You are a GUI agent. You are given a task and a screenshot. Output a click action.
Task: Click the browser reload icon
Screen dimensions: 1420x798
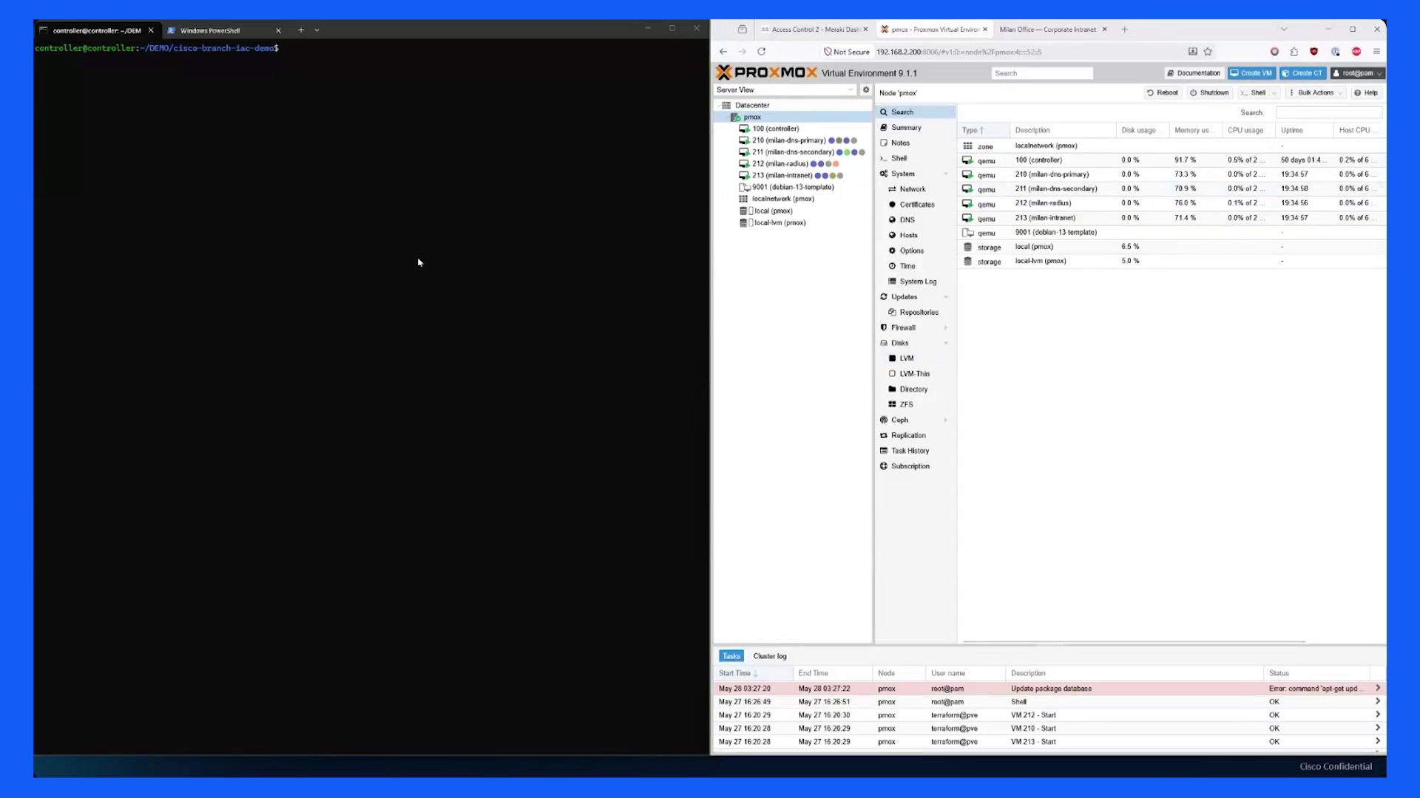tap(761, 52)
